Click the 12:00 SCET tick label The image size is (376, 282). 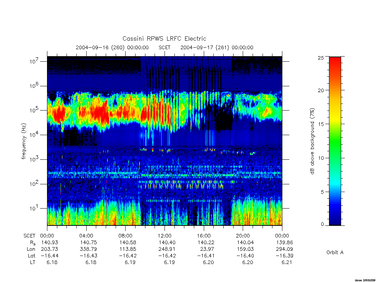click(164, 236)
